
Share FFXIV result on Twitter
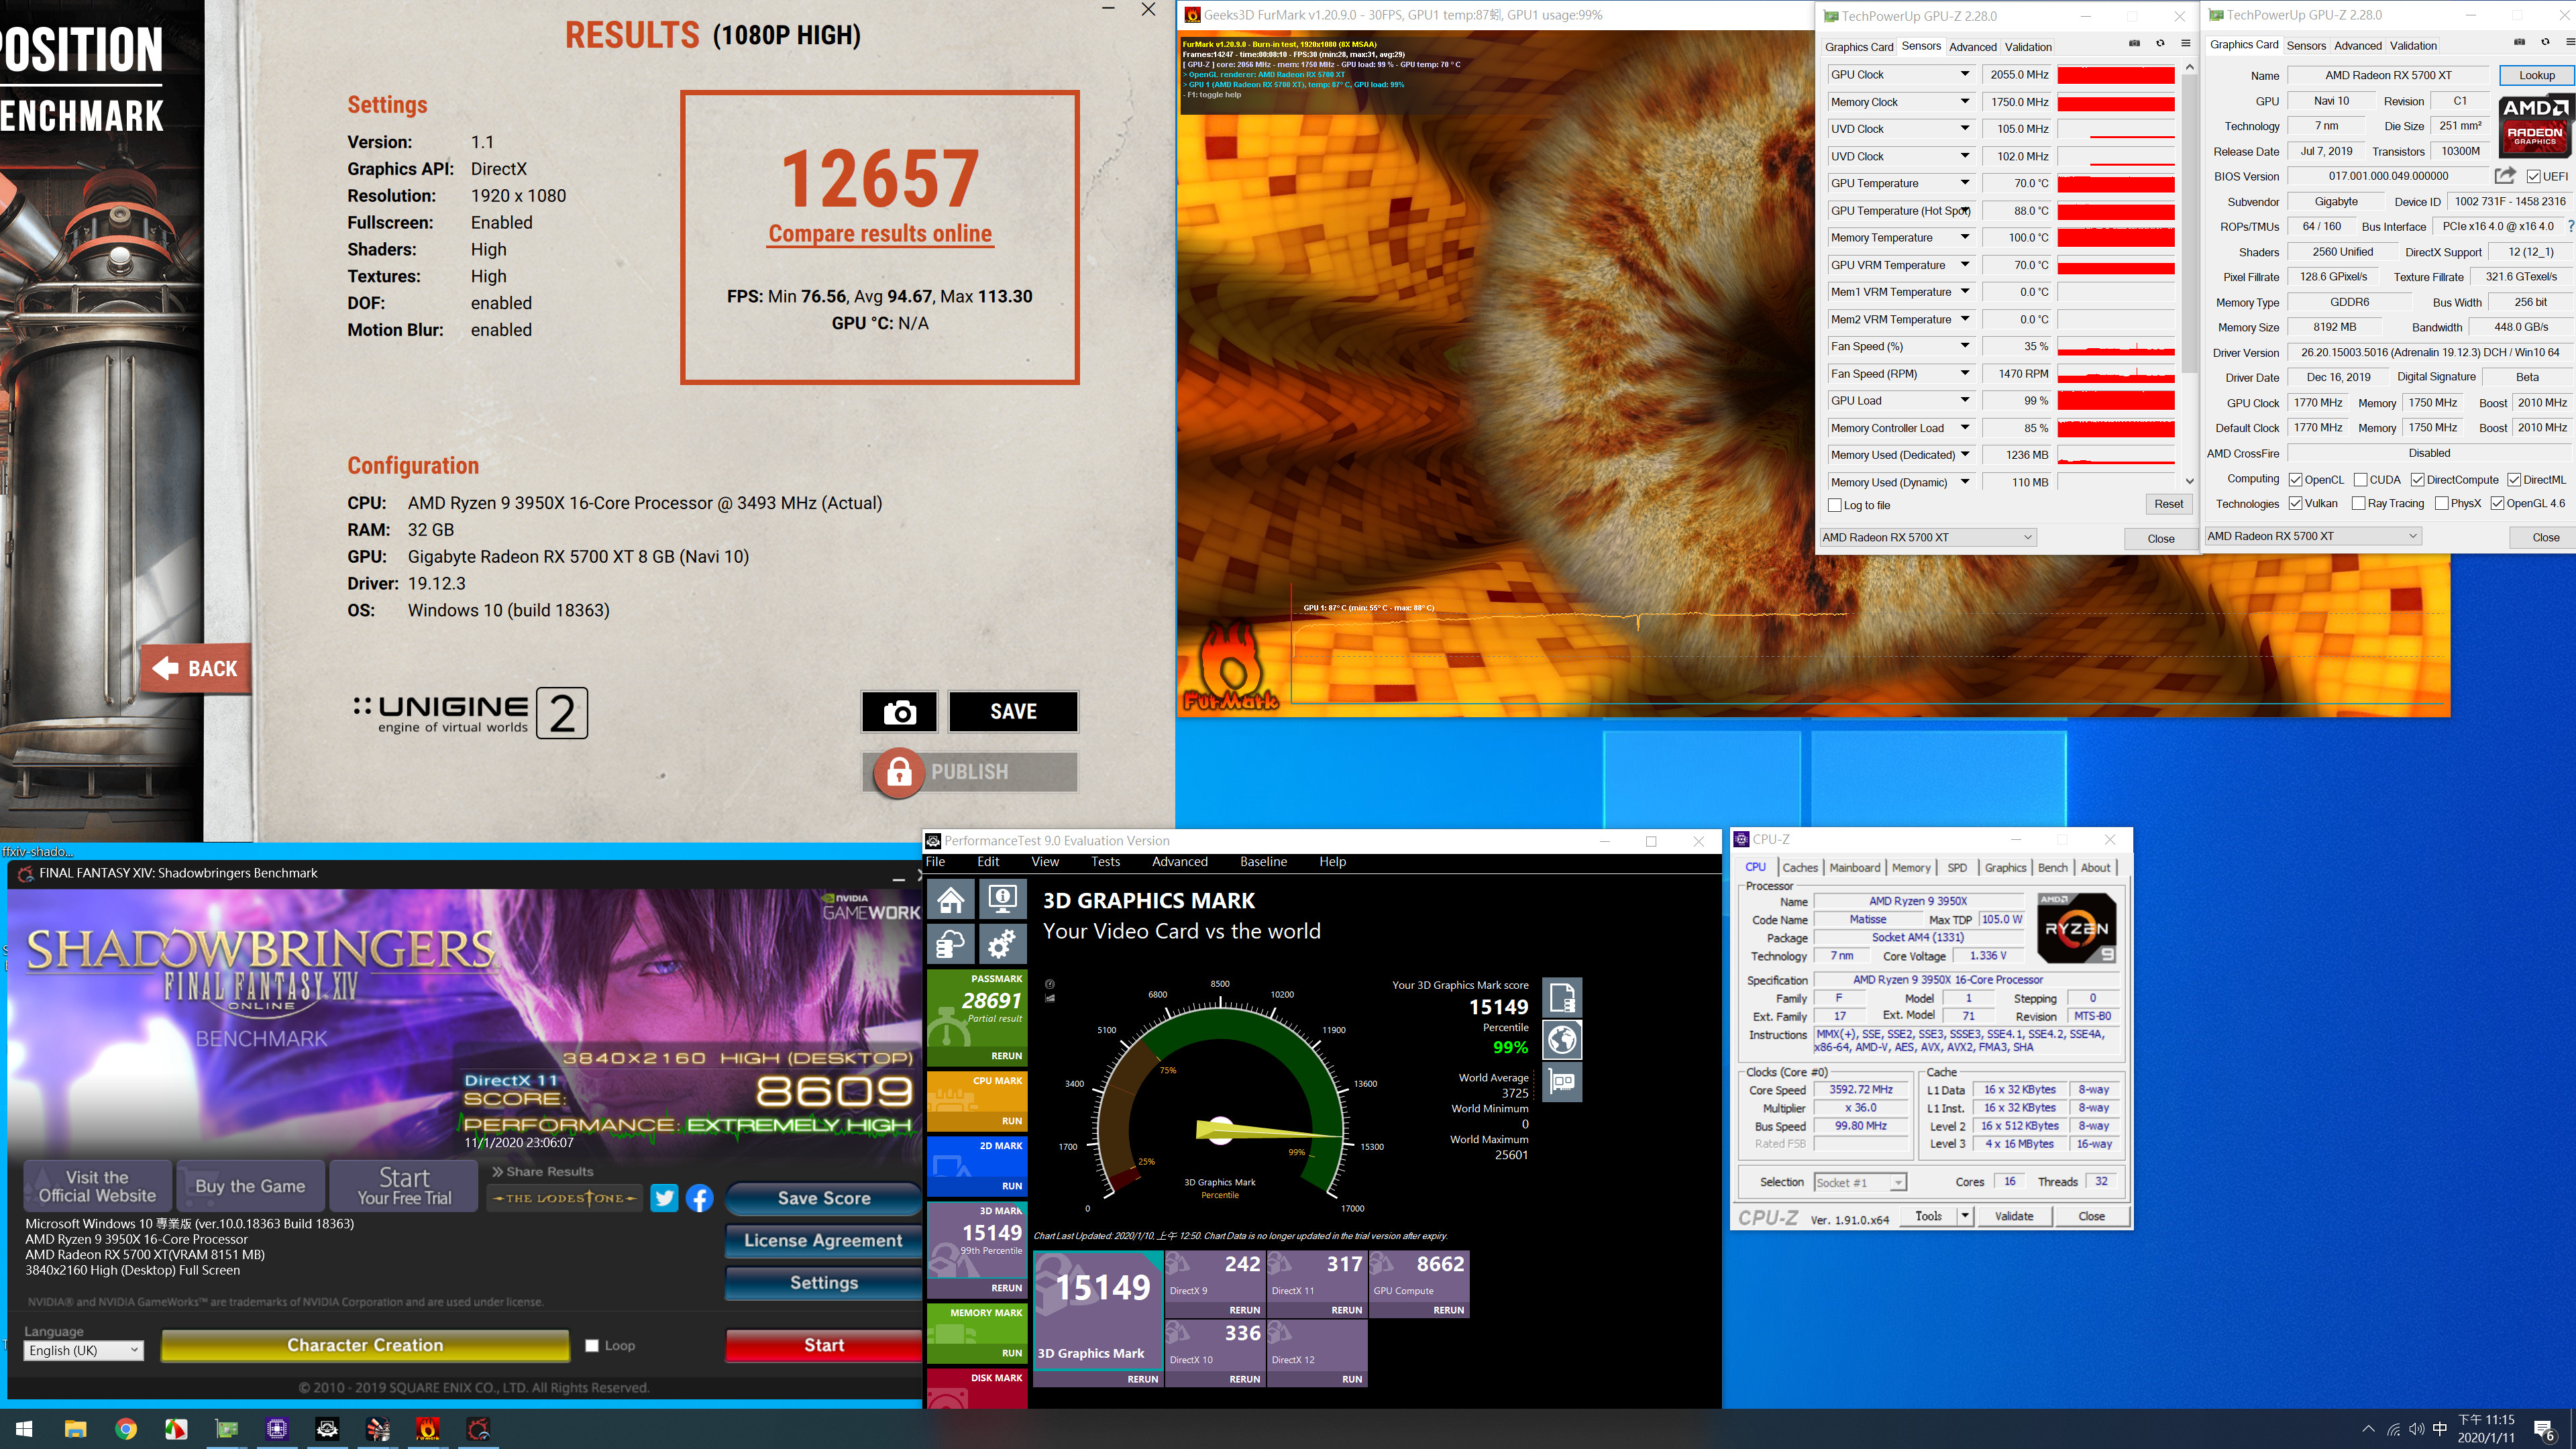coord(664,1198)
